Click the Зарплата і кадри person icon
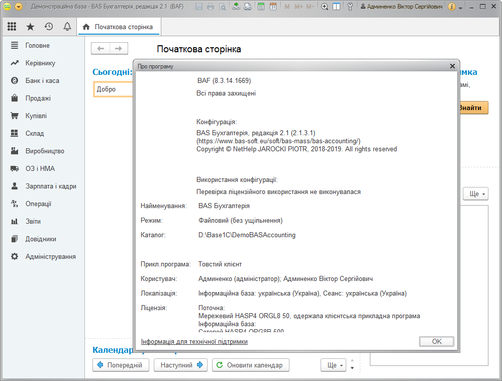502x381 pixels. [x=15, y=186]
